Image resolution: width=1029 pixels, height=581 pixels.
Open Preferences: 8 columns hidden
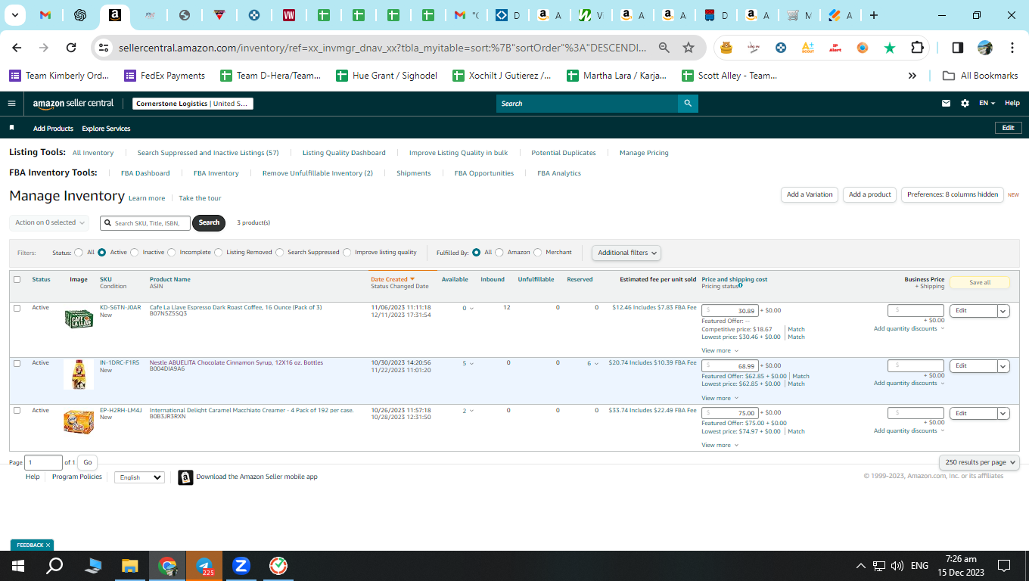pos(953,194)
